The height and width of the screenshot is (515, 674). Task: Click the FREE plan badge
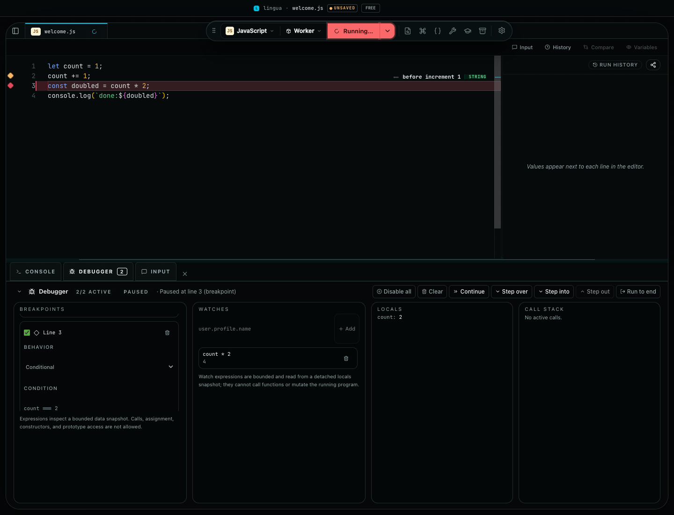371,8
